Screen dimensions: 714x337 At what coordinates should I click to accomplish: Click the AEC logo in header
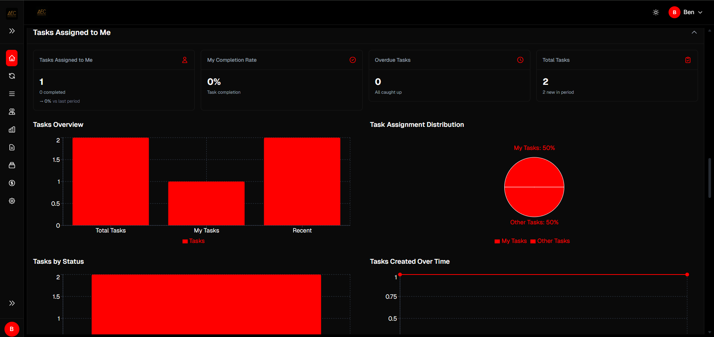tap(42, 12)
